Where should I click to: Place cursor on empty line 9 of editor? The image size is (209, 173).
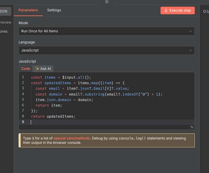94,122
